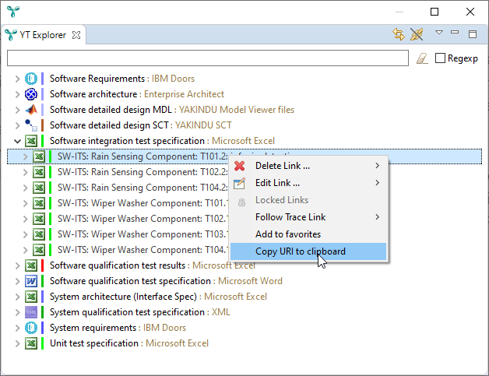Expand the Software detailed design MDL node
489x376 pixels.
coord(17,110)
